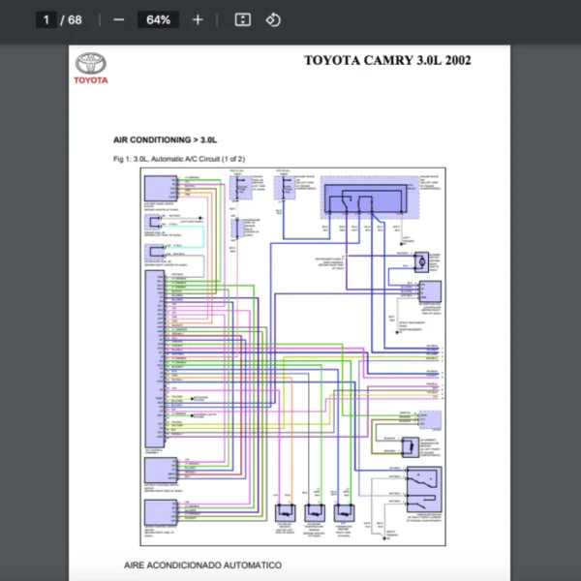581x581 pixels.
Task: Click the Toyota emblem logo
Action: [x=91, y=64]
